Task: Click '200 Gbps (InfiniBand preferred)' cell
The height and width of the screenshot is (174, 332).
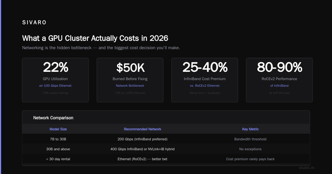Action: tap(142, 139)
